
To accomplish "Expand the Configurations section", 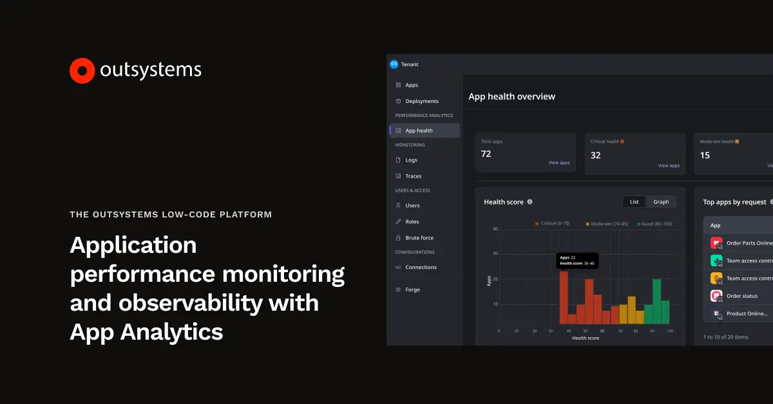I will [414, 252].
